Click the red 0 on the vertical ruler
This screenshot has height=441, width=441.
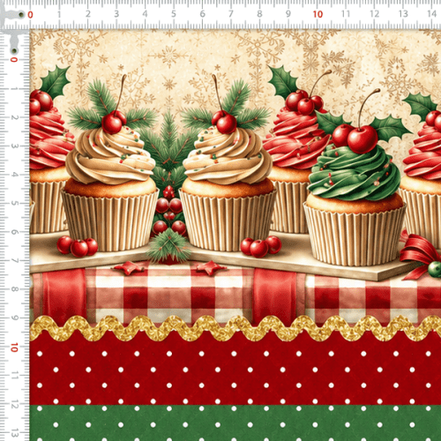14,60
